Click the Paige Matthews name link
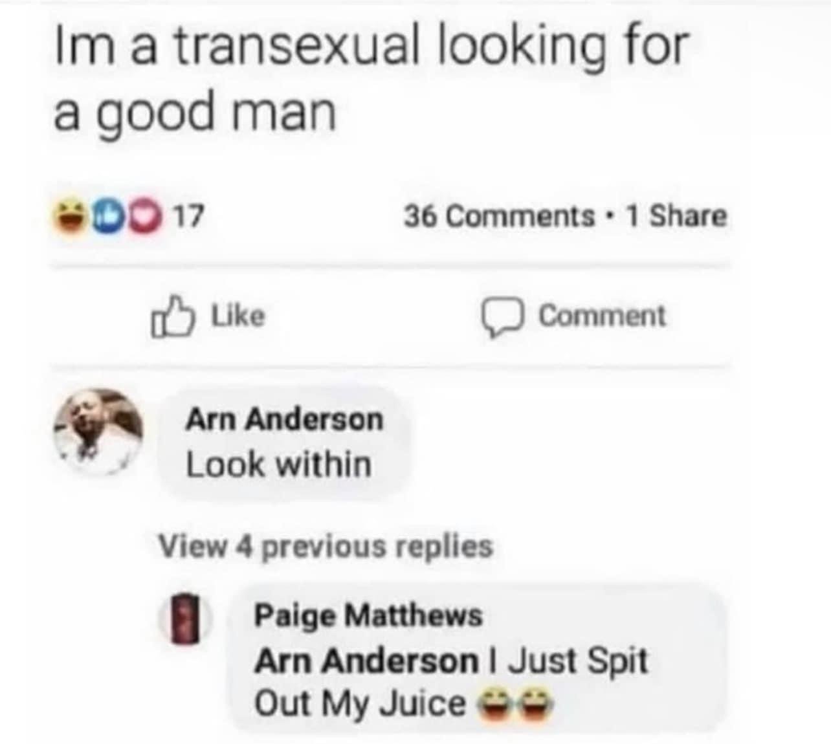 coord(368,615)
